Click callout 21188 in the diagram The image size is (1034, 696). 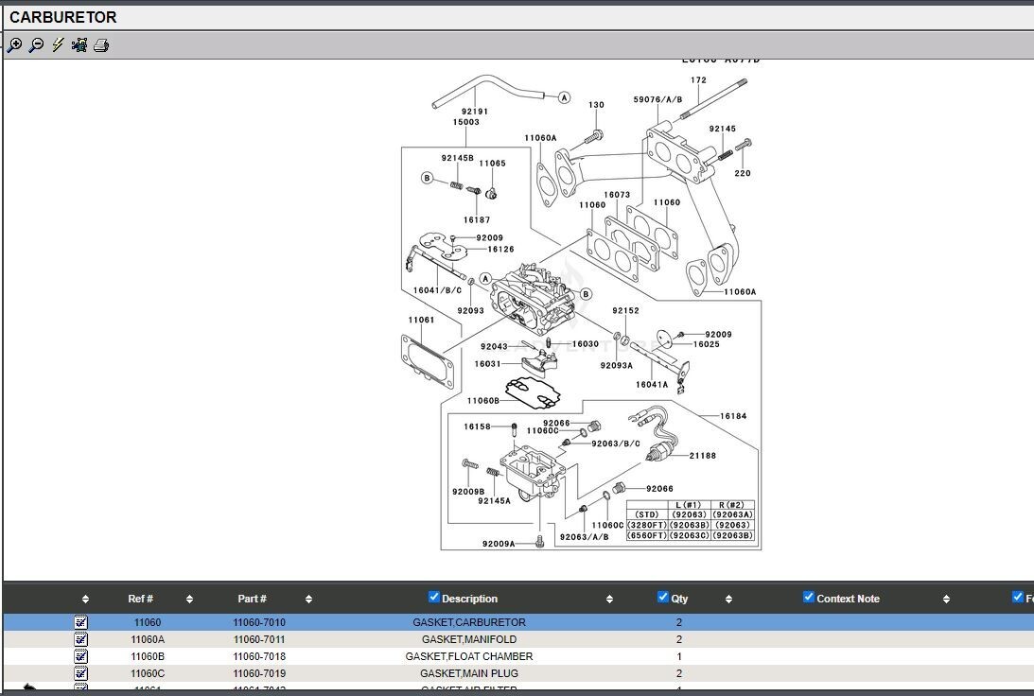point(702,456)
